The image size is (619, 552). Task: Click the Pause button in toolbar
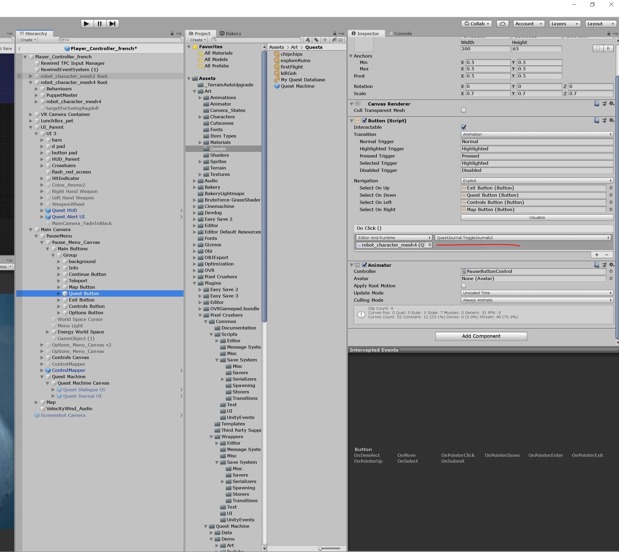(100, 24)
